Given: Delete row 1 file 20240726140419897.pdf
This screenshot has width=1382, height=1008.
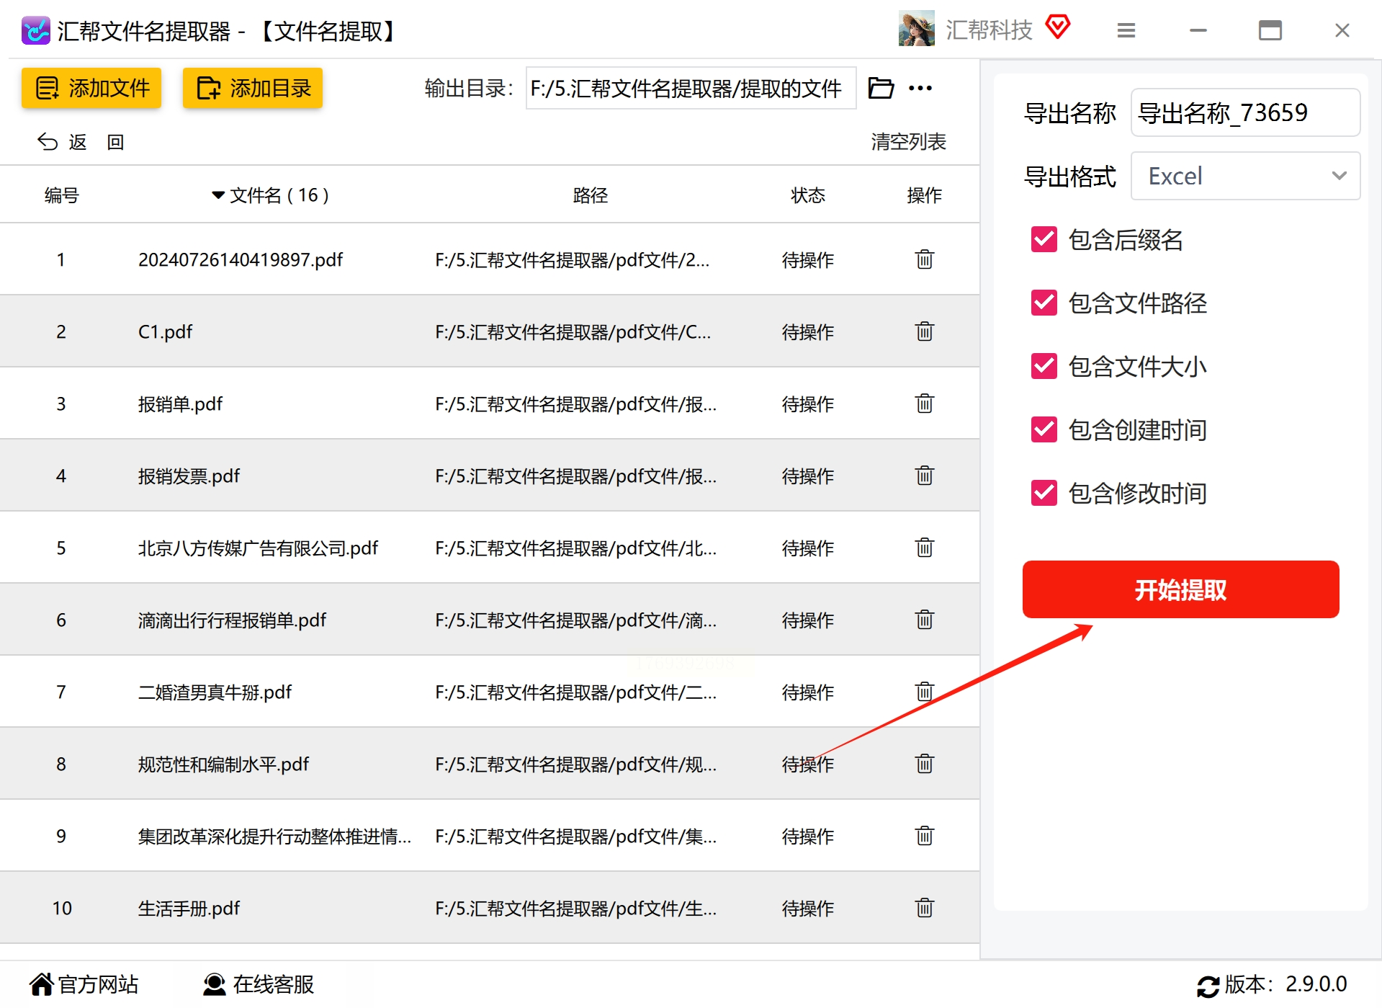Looking at the screenshot, I should pyautogui.click(x=925, y=259).
